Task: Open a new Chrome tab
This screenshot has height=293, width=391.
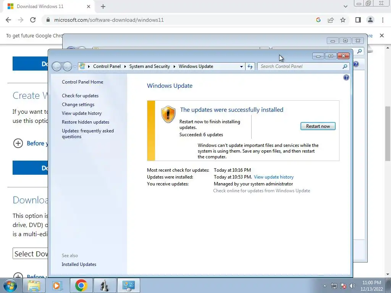Action: [103, 6]
